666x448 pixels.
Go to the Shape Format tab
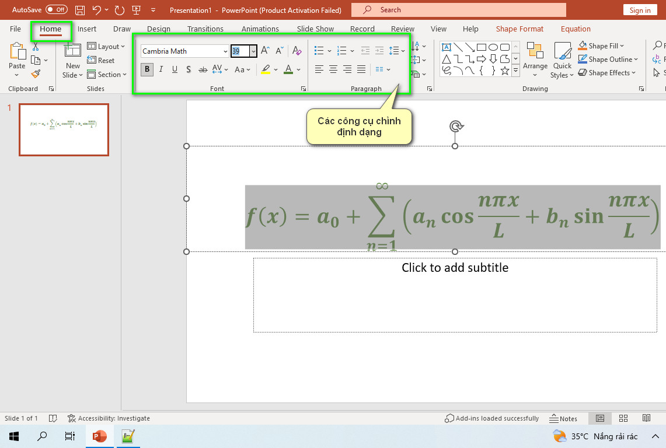(x=519, y=29)
